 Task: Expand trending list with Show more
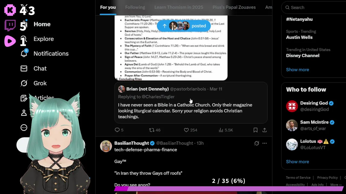click(x=297, y=70)
